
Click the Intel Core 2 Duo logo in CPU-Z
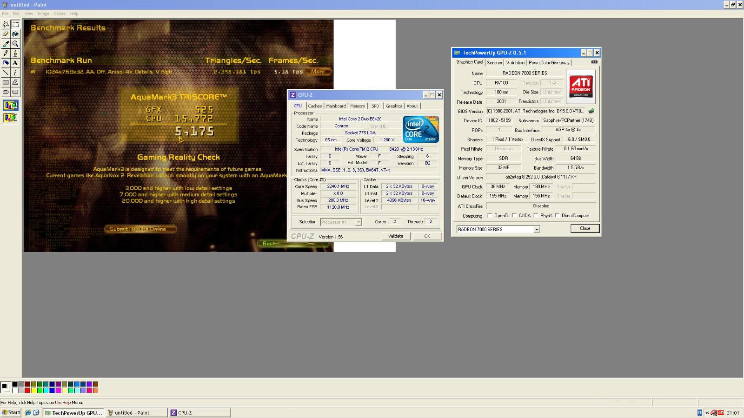point(421,129)
